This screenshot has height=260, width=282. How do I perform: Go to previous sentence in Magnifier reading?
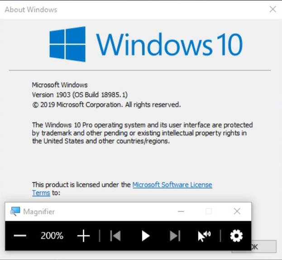coord(115,236)
